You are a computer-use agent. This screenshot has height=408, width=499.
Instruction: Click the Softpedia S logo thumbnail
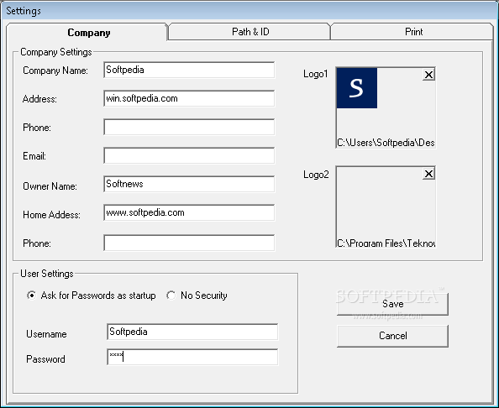[x=357, y=88]
